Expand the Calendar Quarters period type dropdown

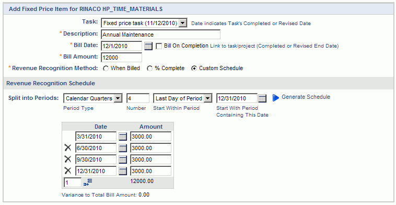(x=93, y=98)
